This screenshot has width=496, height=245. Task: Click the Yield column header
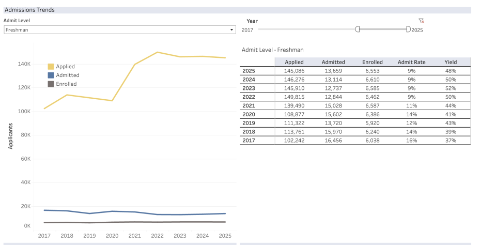coord(451,62)
